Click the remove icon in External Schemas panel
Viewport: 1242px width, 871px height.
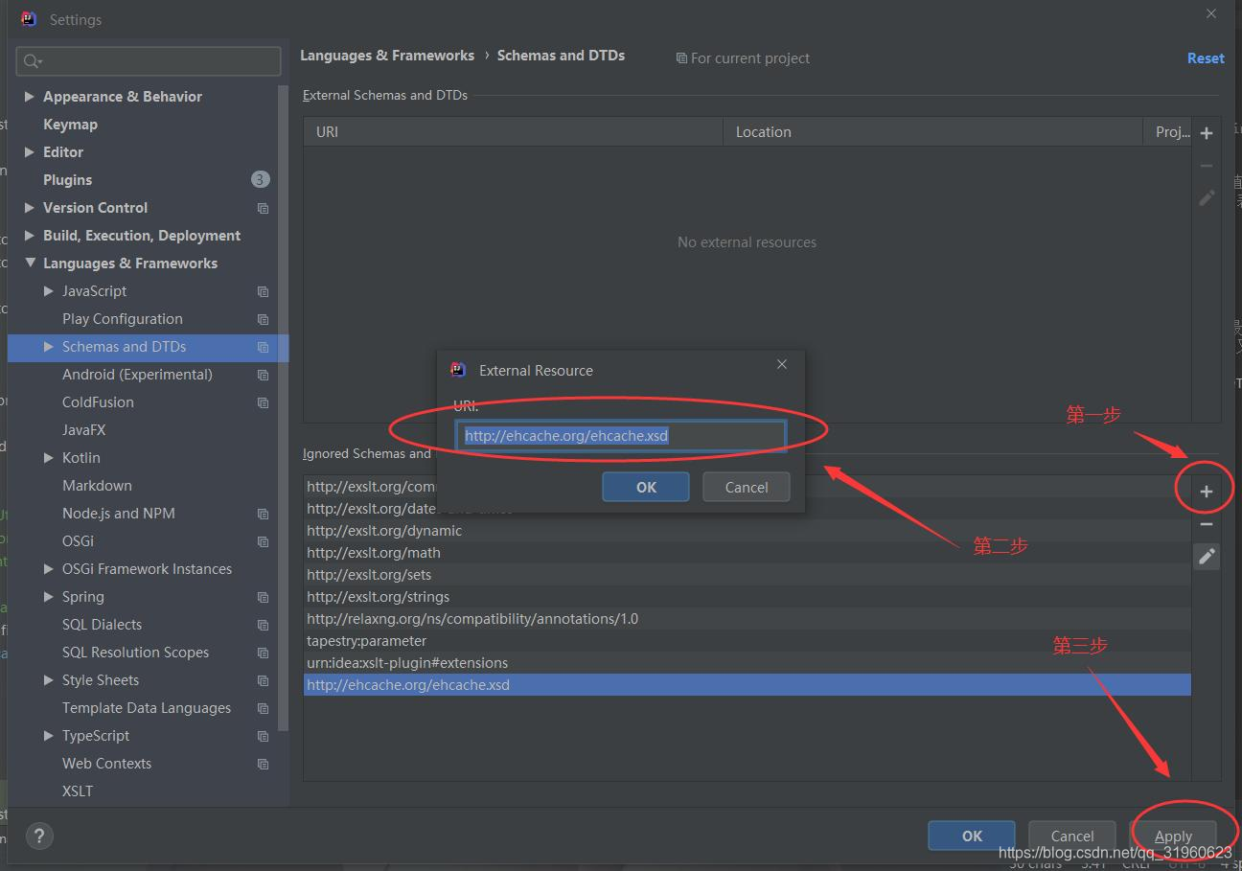point(1207,166)
